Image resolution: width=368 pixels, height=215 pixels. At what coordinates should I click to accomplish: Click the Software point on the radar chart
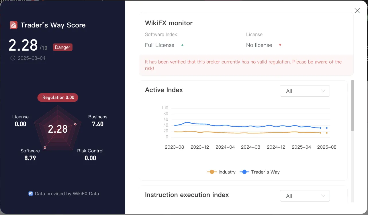[45, 148]
